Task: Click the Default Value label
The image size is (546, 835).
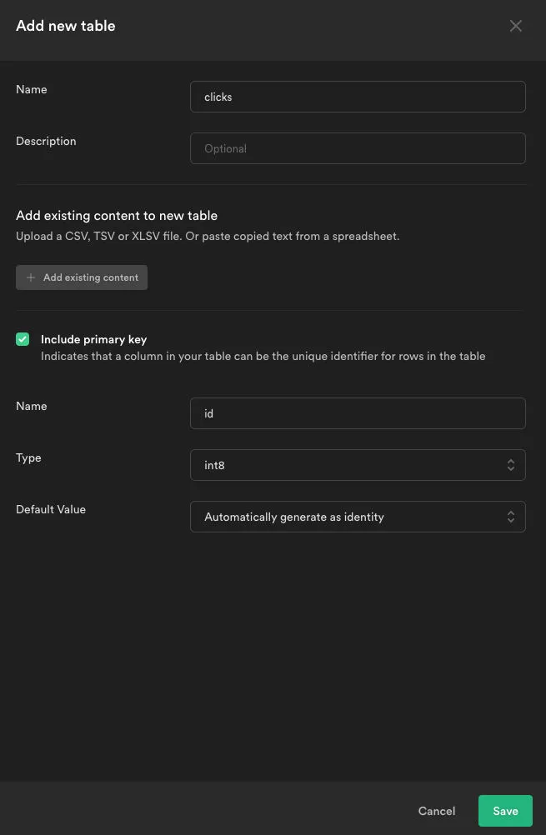Action: (51, 510)
